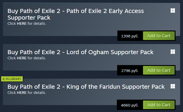Click the 1398 руб. price label

[x=130, y=36]
